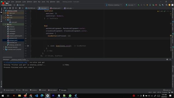The width and height of the screenshot is (174, 98).
Task: Open the device selector Windows (desktop) dropdown
Action: coord(114,5)
